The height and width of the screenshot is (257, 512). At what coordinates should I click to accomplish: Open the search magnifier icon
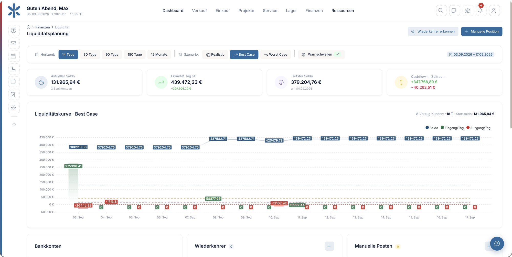(x=441, y=11)
